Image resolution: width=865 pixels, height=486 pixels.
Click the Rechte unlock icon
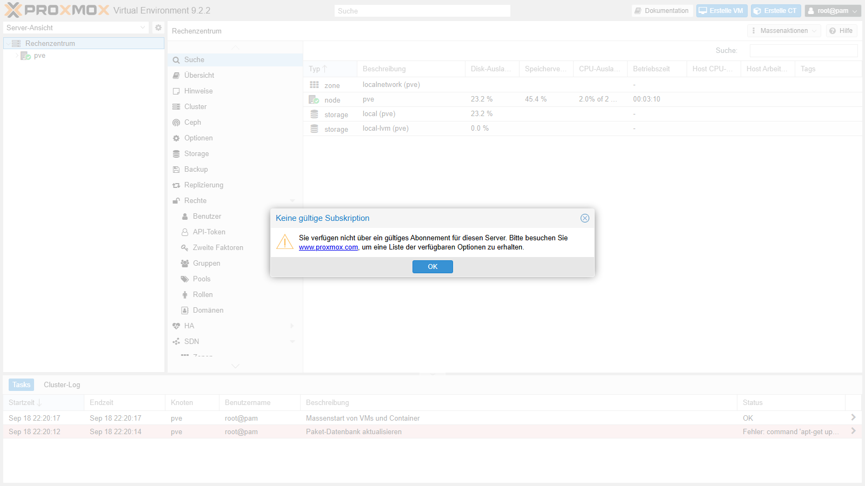click(x=176, y=201)
